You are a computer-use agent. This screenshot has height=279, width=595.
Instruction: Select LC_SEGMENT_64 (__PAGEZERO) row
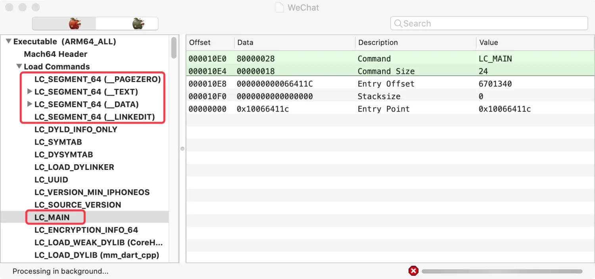click(x=98, y=79)
